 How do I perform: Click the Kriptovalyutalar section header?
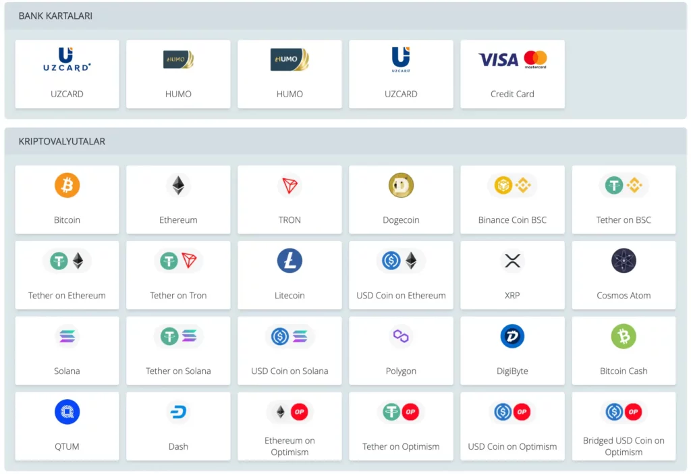click(x=62, y=142)
